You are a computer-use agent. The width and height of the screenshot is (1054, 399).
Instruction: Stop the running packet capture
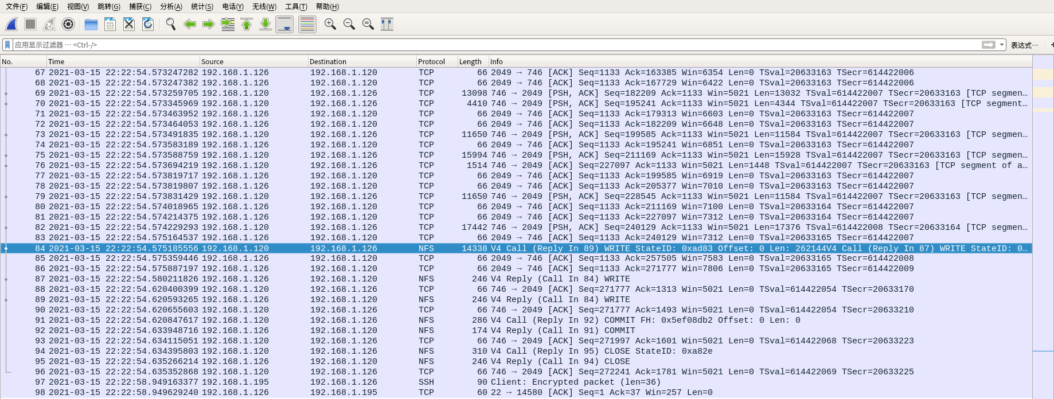[x=30, y=24]
